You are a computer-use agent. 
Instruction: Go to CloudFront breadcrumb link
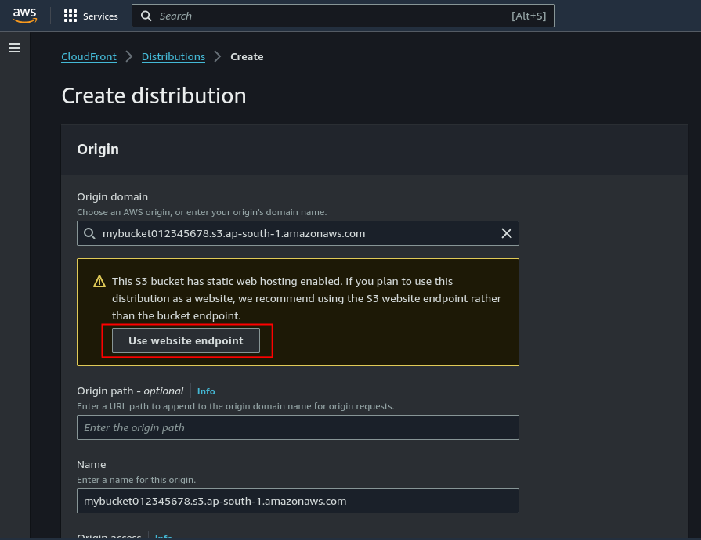click(89, 56)
